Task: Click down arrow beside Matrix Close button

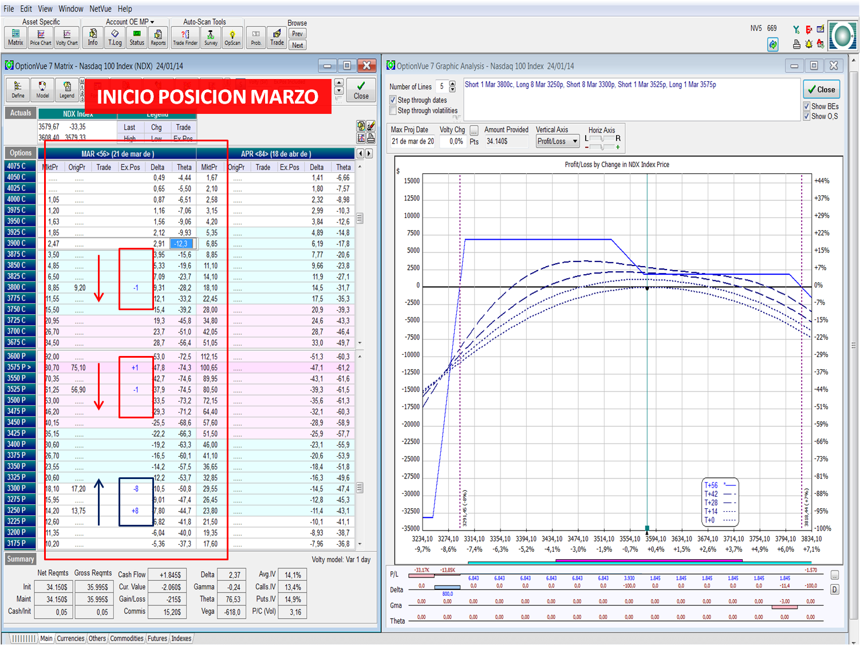Action: (339, 91)
